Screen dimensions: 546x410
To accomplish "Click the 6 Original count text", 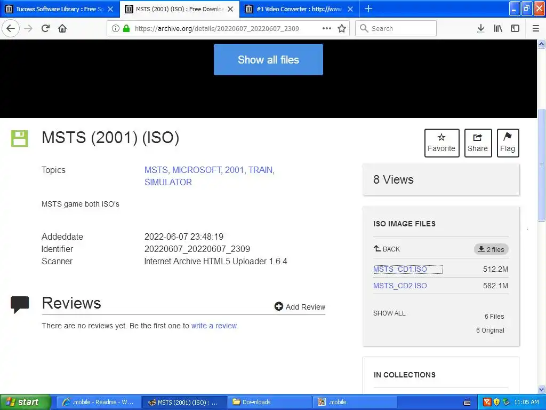I will [x=491, y=330].
